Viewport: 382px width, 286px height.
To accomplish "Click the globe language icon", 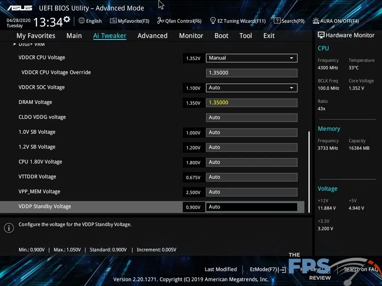I will pyautogui.click(x=82, y=21).
